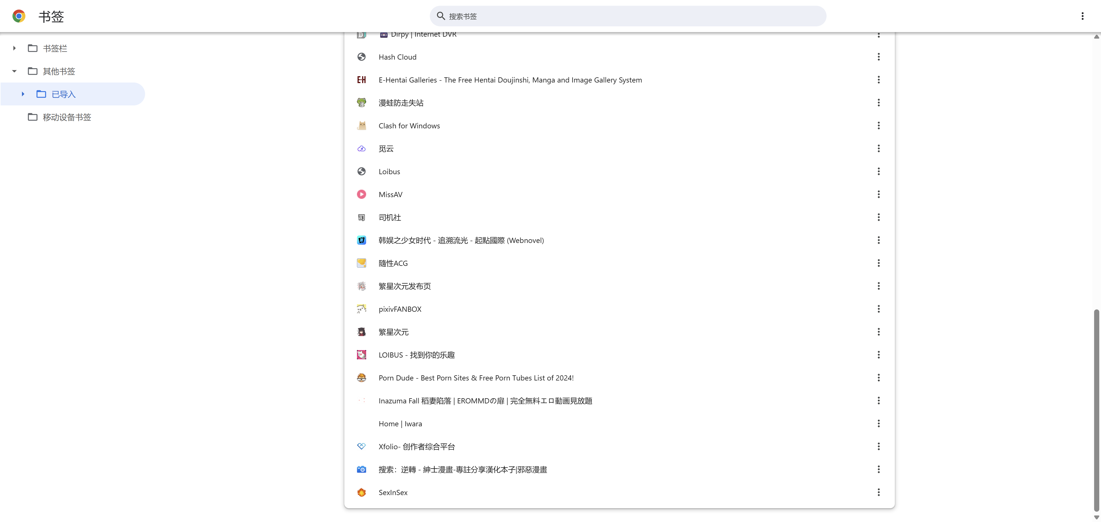Open the bookmark manager main menu
Viewport: 1101px width, 522px height.
1082,16
